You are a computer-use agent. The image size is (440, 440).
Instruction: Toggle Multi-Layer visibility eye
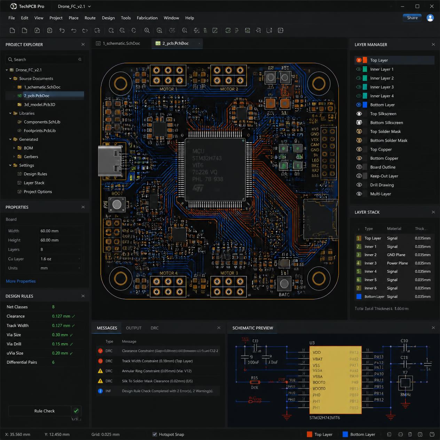pos(359,194)
